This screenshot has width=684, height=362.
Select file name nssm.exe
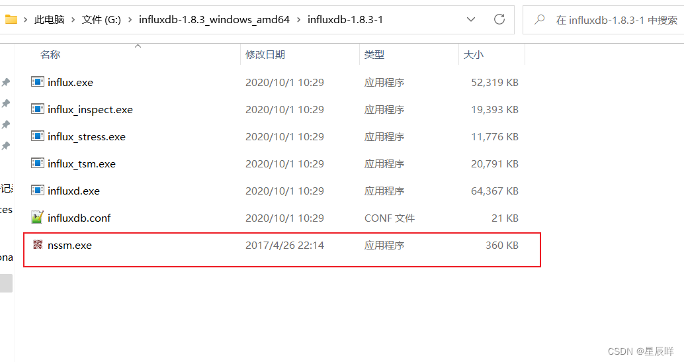pyautogui.click(x=70, y=245)
